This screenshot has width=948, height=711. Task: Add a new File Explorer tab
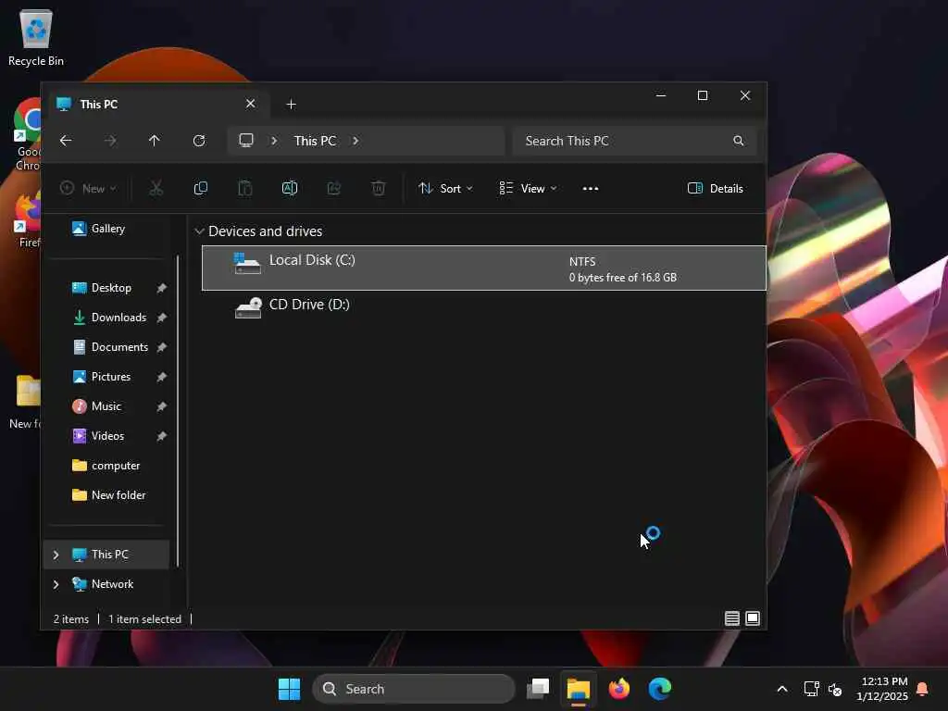point(291,105)
